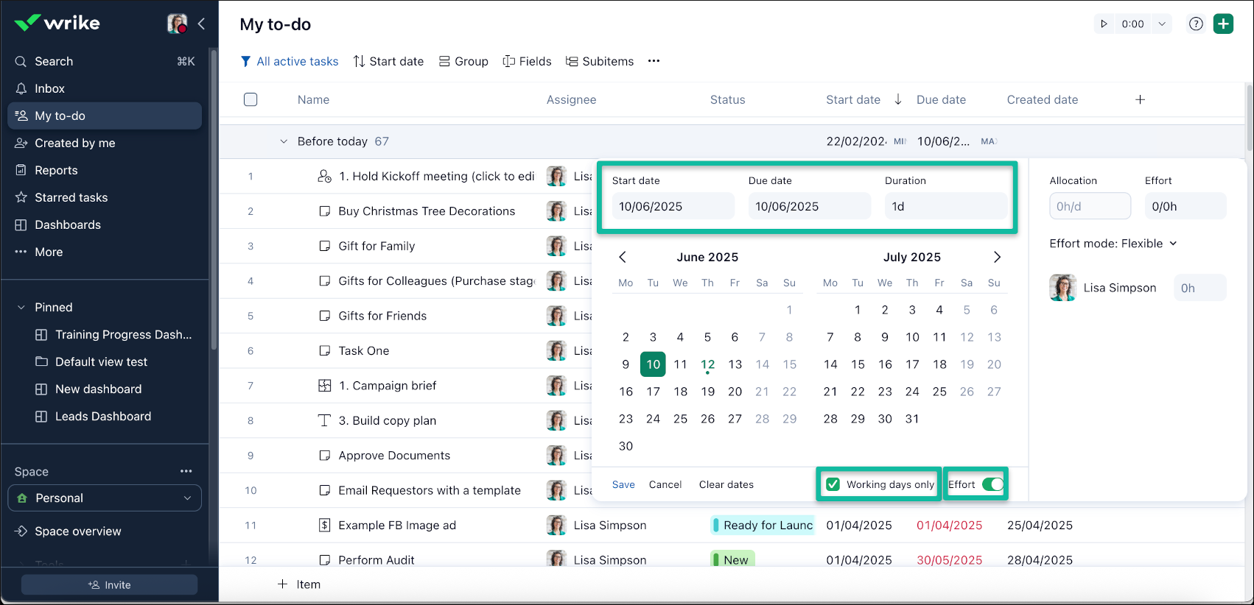Open Dashboards from the sidebar

68,224
